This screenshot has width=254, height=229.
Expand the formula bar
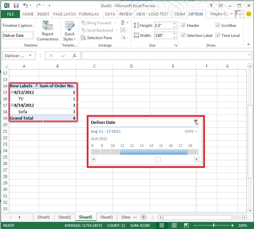point(249,55)
